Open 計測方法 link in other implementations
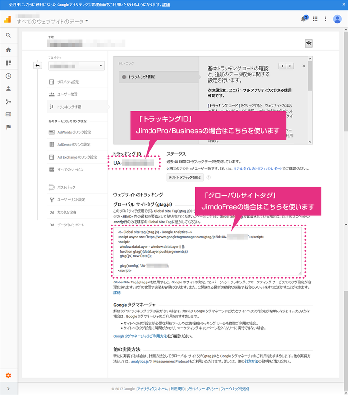 [x=251, y=361]
